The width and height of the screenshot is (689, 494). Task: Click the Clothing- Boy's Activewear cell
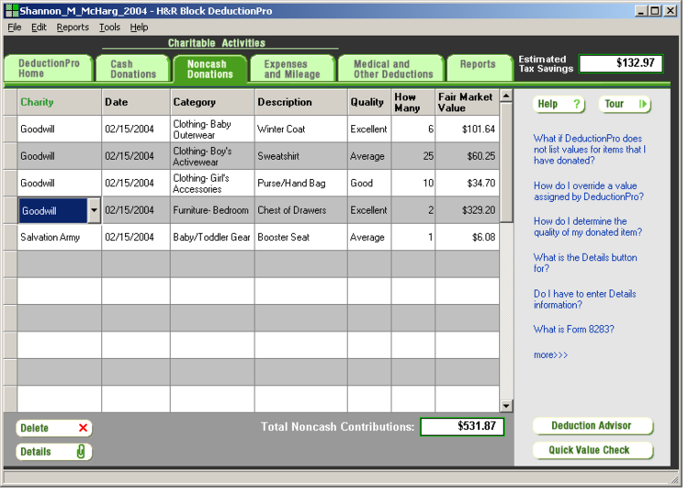[x=212, y=156]
